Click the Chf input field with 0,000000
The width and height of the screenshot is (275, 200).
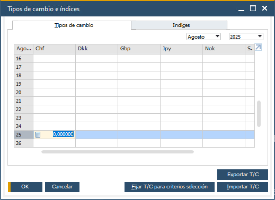pyautogui.click(x=54, y=134)
